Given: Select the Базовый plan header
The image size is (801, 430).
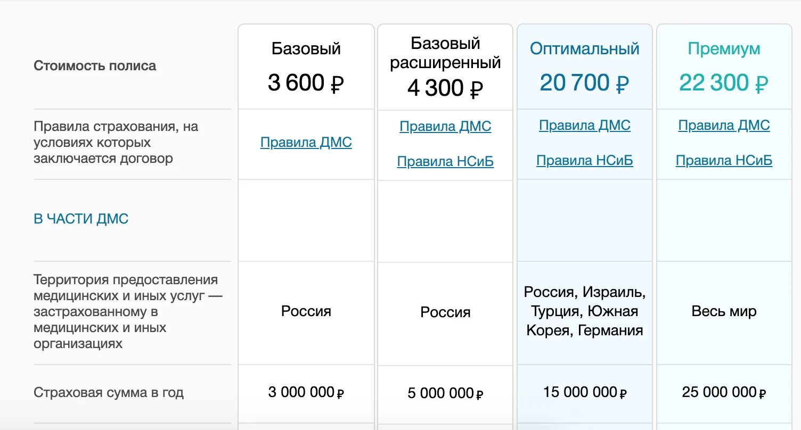Looking at the screenshot, I should pos(306,49).
